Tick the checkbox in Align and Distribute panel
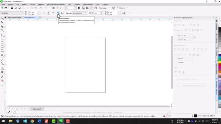221x124 pixels. point(175,79)
